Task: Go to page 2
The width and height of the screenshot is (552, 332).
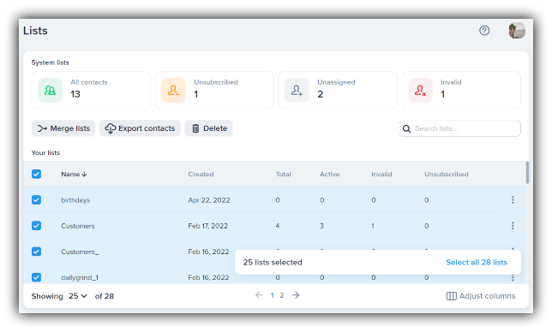Action: coord(282,295)
